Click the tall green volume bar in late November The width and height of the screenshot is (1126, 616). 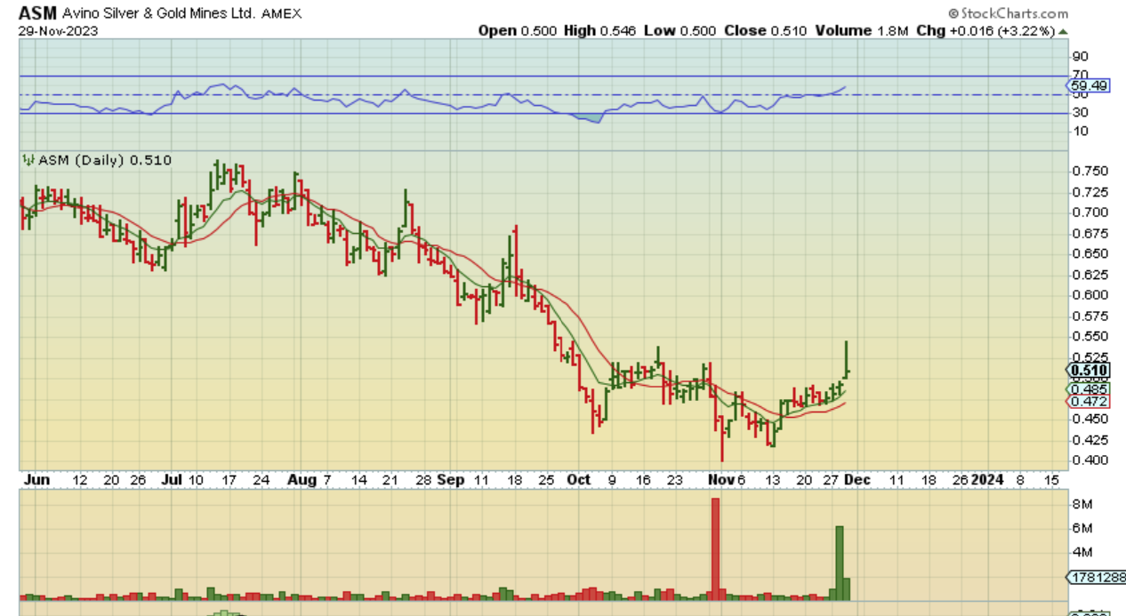point(838,562)
